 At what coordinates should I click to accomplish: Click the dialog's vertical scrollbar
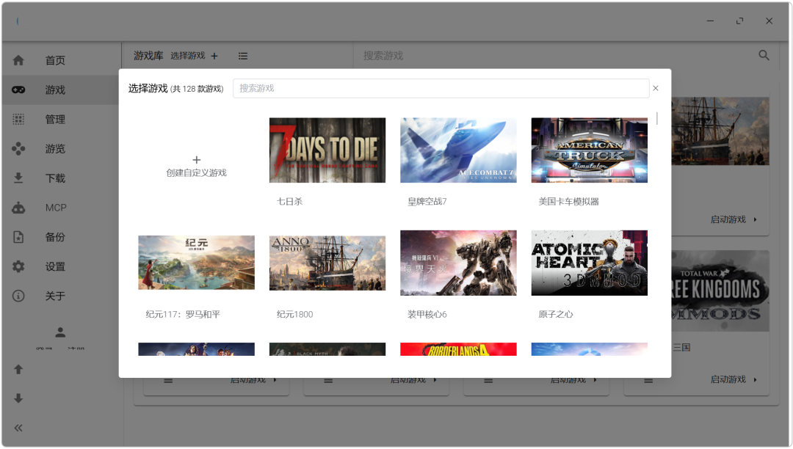(657, 118)
